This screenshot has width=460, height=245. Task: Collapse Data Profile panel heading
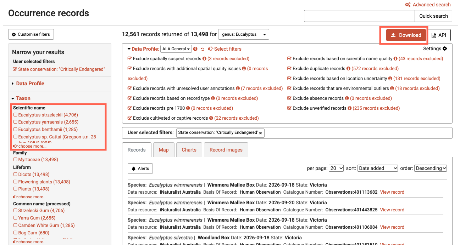click(x=143, y=49)
